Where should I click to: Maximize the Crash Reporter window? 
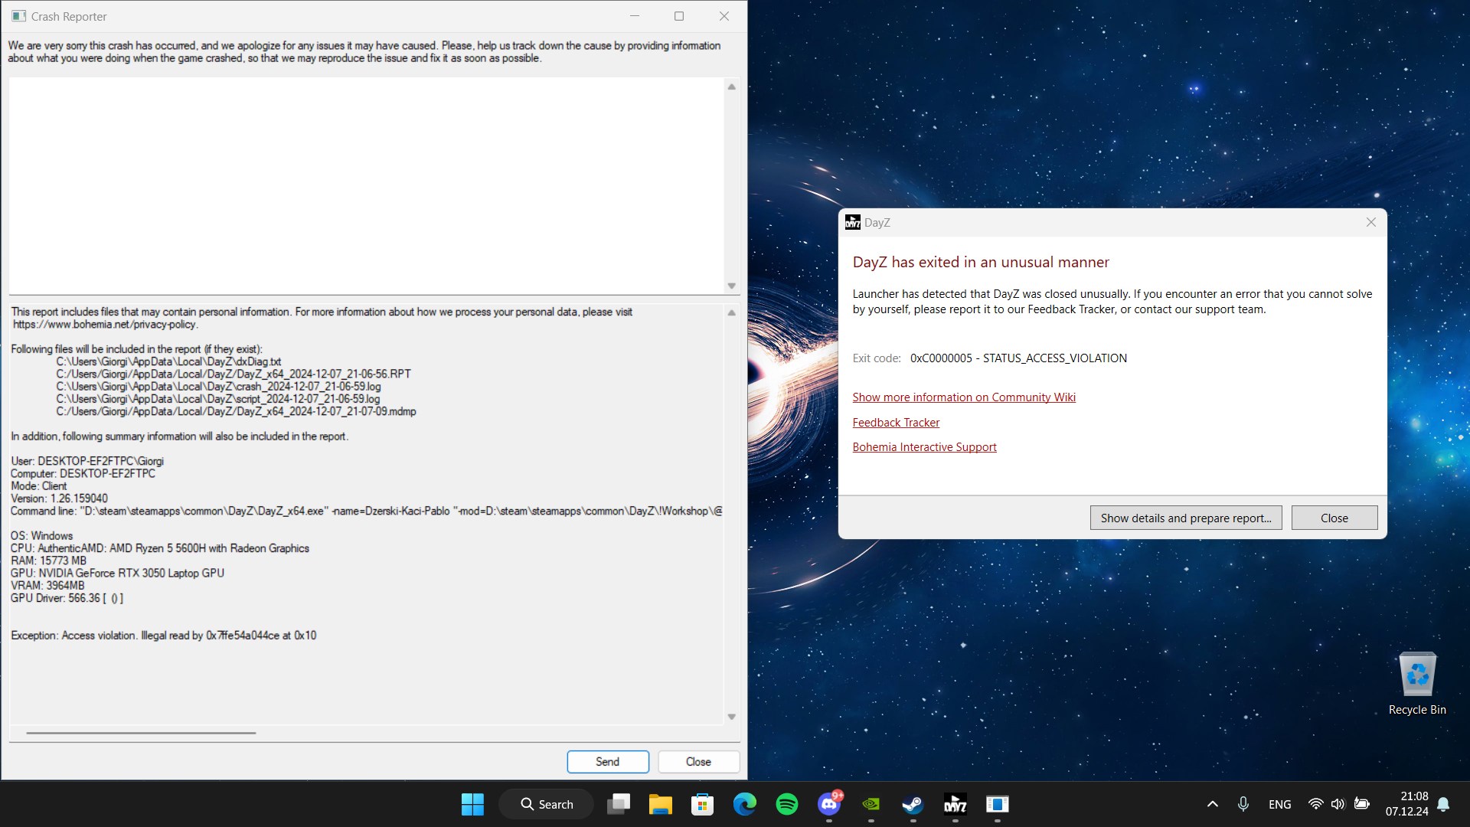pos(678,16)
